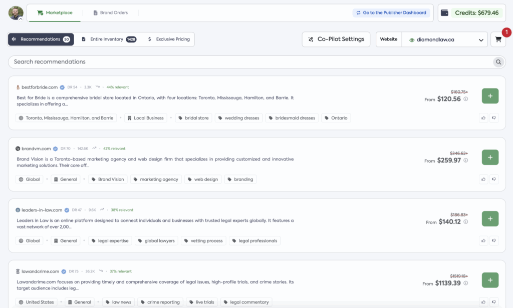Open the shopping cart
The image size is (513, 308).
tap(498, 39)
